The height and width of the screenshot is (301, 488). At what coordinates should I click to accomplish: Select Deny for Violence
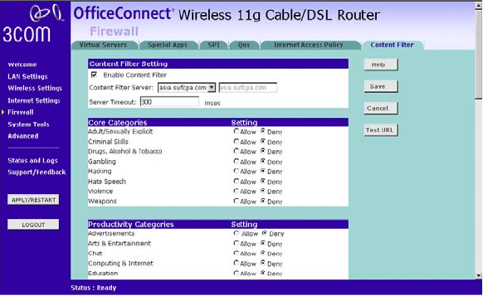point(263,191)
